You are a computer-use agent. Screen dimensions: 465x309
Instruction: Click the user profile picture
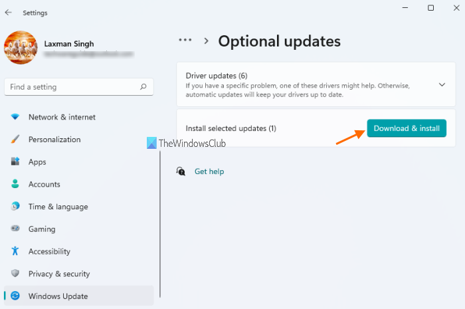coord(21,48)
